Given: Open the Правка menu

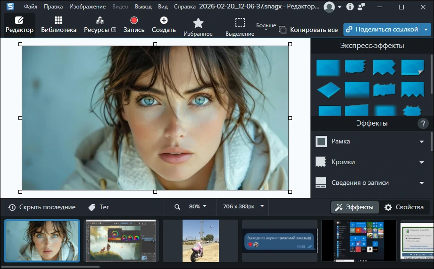Looking at the screenshot, I should pyautogui.click(x=53, y=7).
